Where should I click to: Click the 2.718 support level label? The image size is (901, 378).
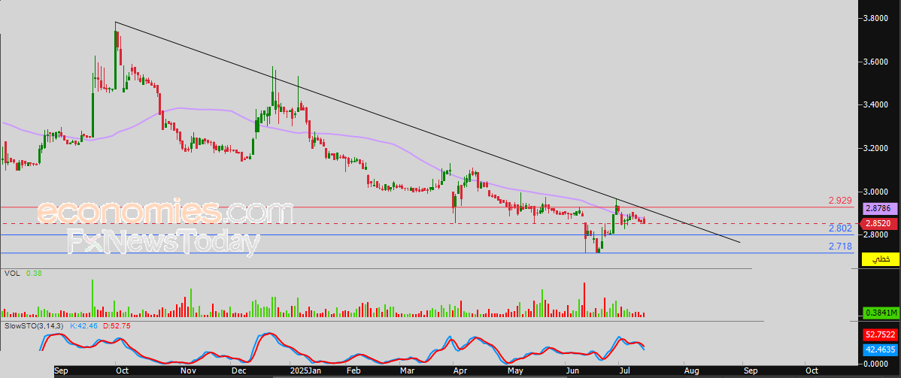pos(839,247)
